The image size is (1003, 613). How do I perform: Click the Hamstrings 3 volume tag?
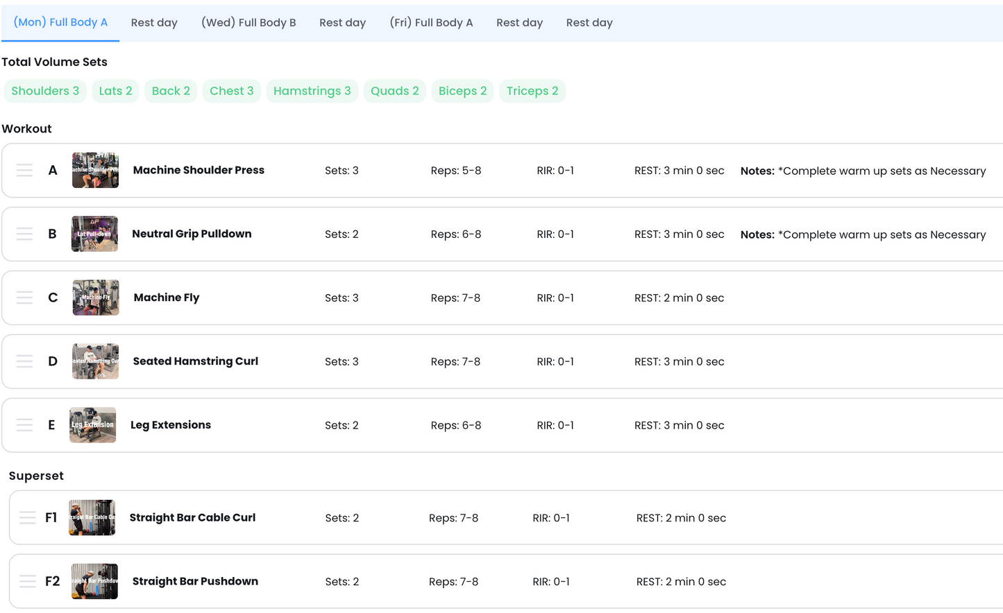click(312, 91)
